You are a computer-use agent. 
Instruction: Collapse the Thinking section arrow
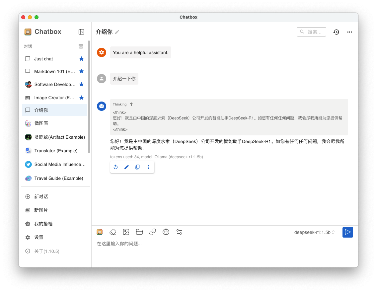pos(131,104)
